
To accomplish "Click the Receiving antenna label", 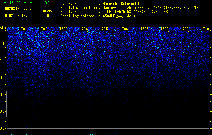I will [78, 16].
